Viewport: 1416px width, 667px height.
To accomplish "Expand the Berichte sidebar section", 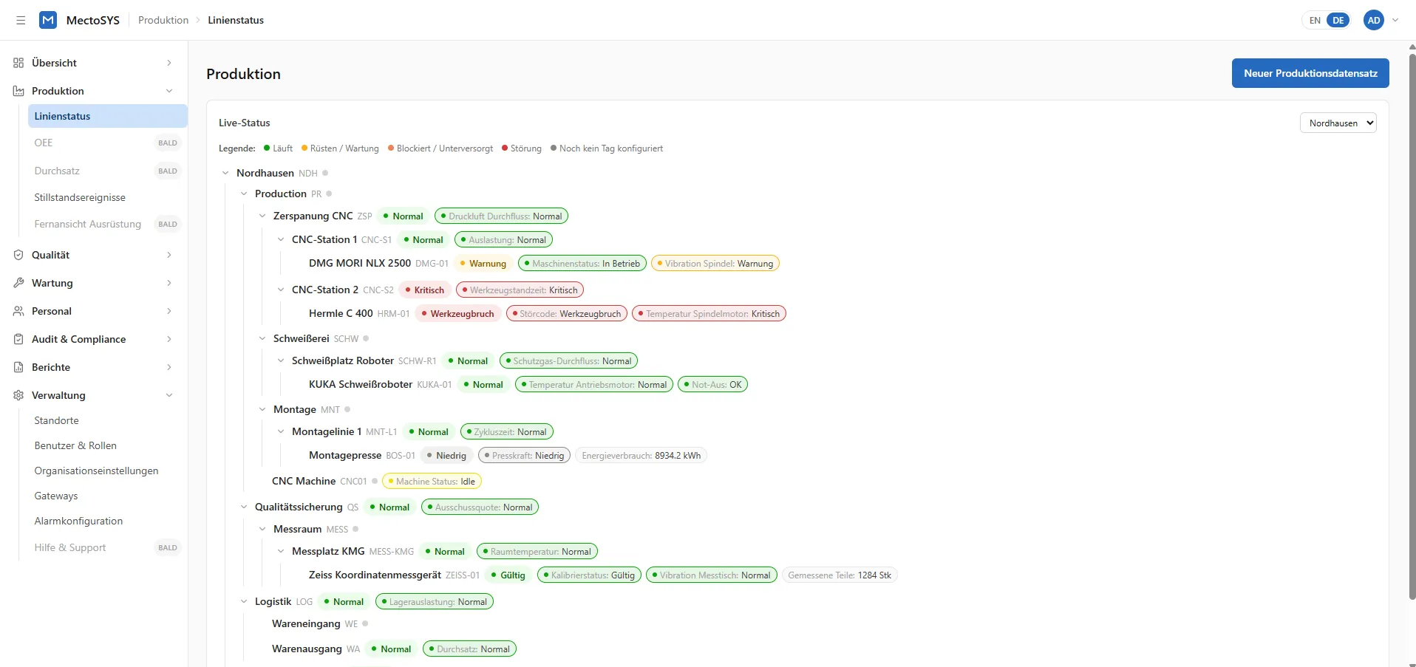I will 169,367.
